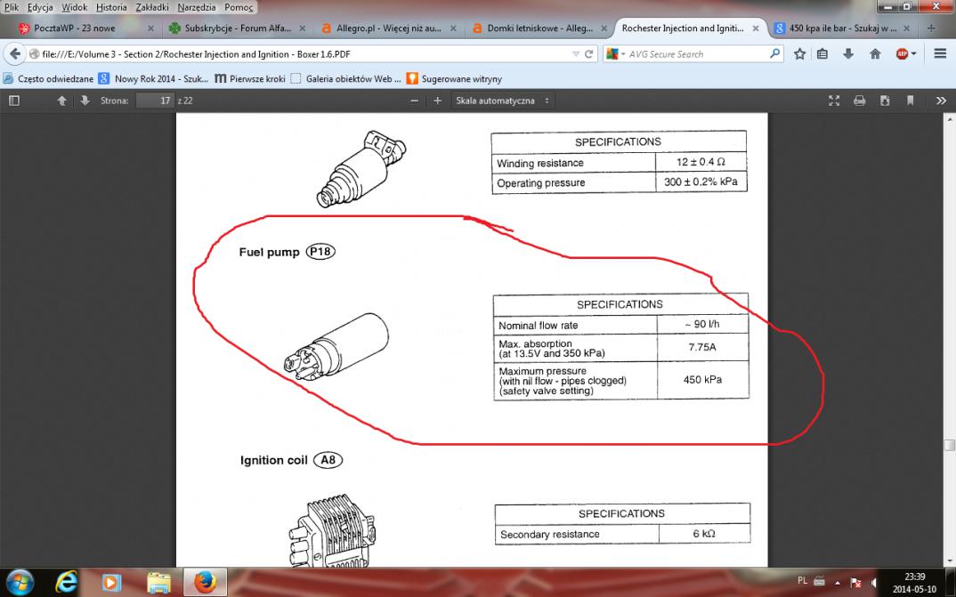Screen dimensions: 956x597
Task: Click the Firefox taskbar button
Action: click(x=205, y=583)
